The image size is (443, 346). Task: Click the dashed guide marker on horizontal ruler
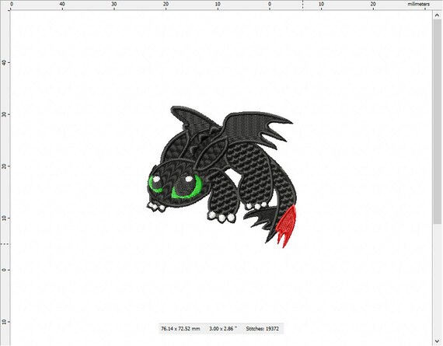point(303,5)
